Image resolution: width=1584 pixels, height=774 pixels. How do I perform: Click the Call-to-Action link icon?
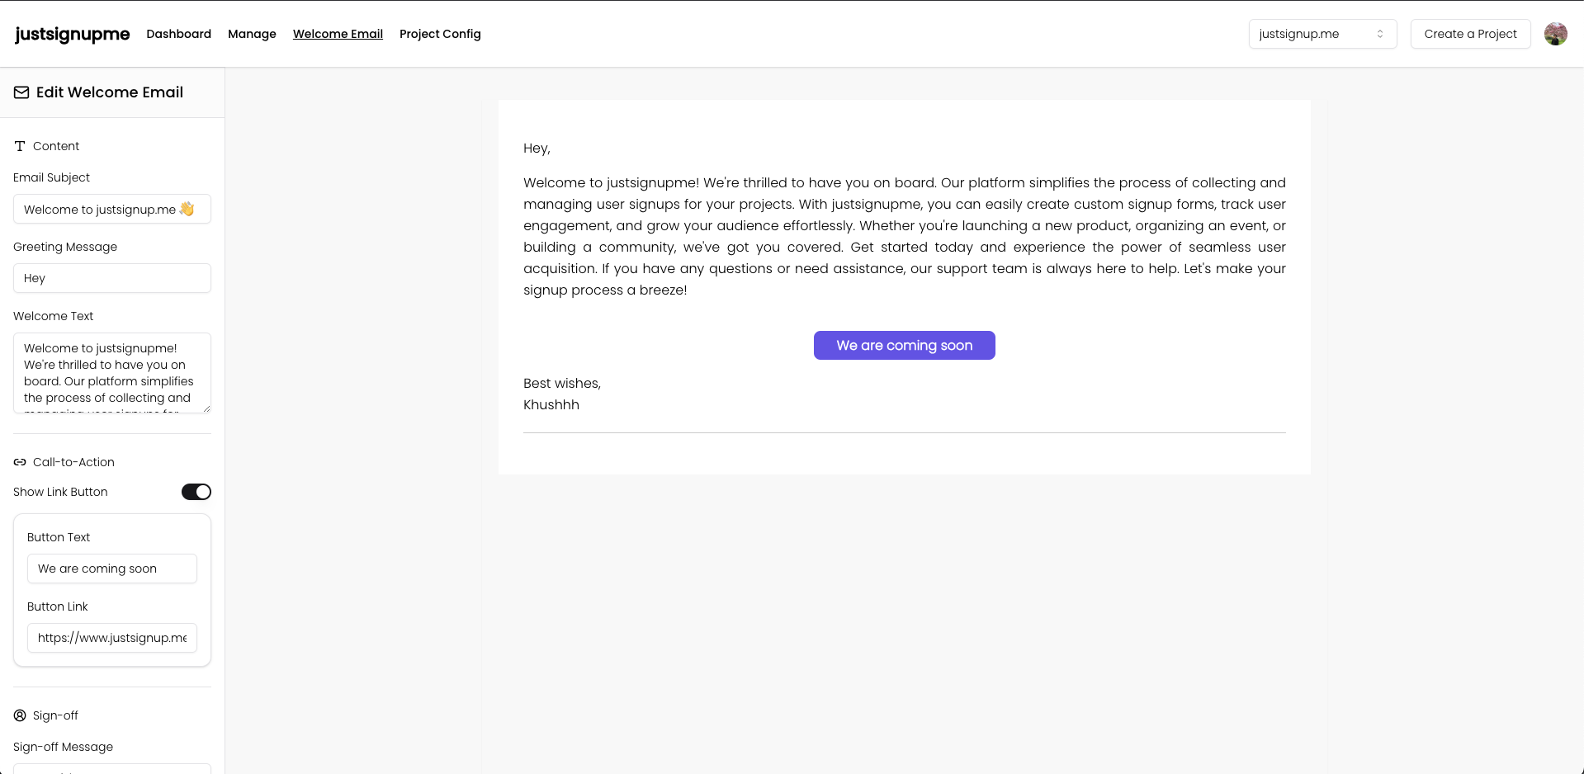[20, 462]
